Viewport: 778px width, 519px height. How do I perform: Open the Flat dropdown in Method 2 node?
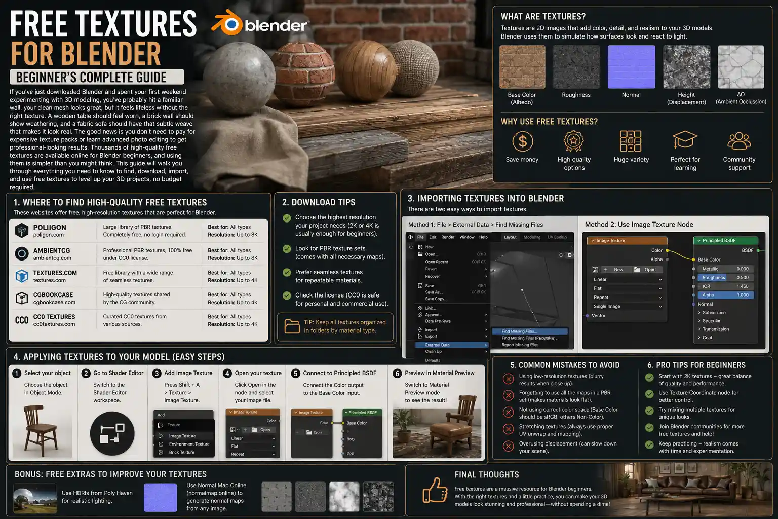[627, 288]
